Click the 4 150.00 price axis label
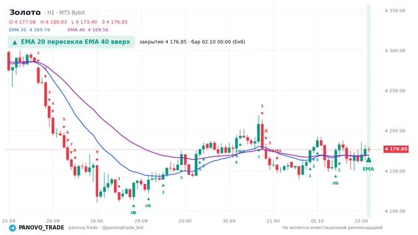This screenshot has height=235, width=418. (x=394, y=171)
